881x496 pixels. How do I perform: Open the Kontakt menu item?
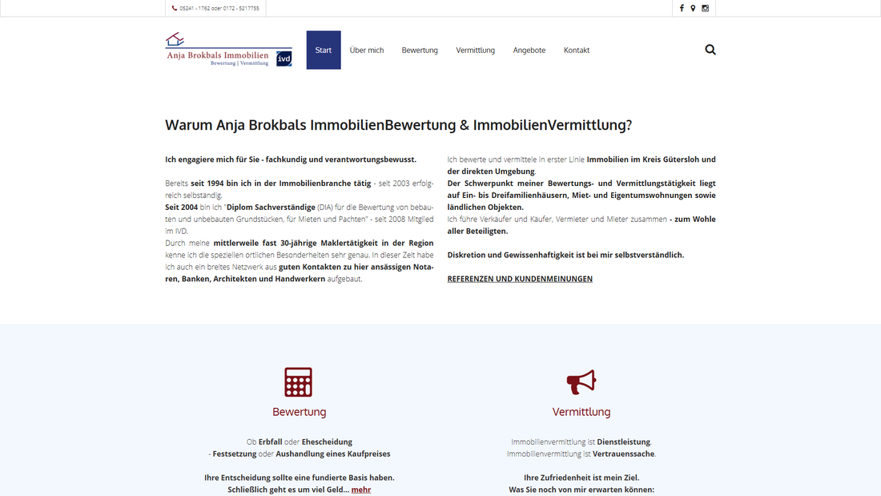(577, 50)
